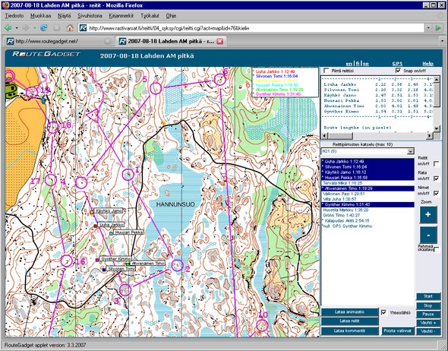Click control circle 2 on the map
Image resolution: width=448 pixels, height=351 pixels.
[x=177, y=266]
